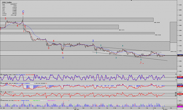
Task: Select the tall grey zone box at right edge
Action: point(173,32)
